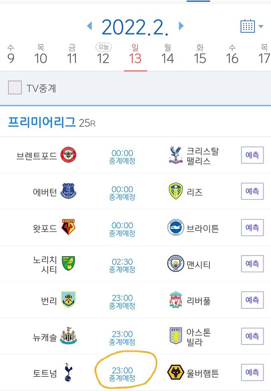Click the Watford club crest
271x391 pixels.
coord(68,227)
